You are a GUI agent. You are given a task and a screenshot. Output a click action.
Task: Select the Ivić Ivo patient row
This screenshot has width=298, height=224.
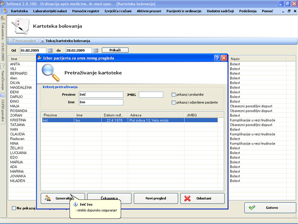[129, 120]
